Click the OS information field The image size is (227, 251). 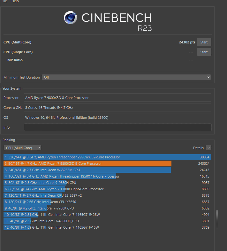(x=118, y=118)
